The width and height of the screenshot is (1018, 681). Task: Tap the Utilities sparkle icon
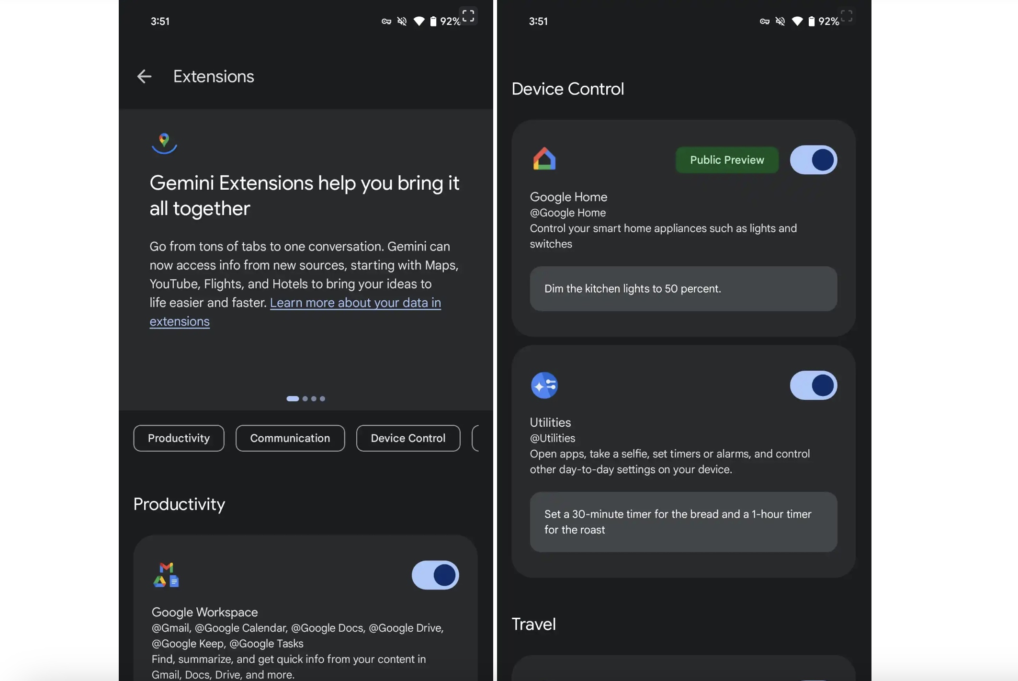pyautogui.click(x=544, y=385)
